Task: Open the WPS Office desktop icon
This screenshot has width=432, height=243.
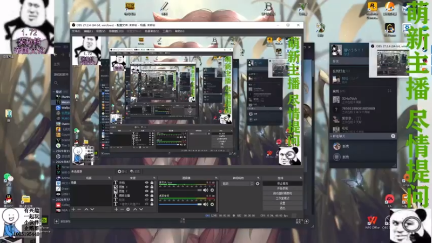Action: 372,222
